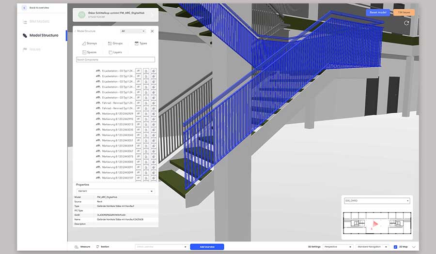The width and height of the screenshot is (436, 254).
Task: Click comment icon for Markierung 2443035
Action: point(138,130)
